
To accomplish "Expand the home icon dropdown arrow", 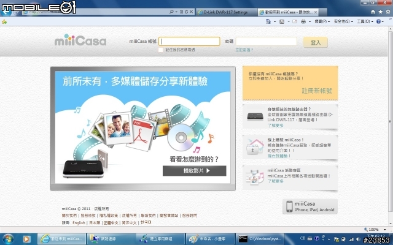I will tap(274, 21).
